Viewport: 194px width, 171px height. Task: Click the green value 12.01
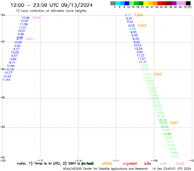point(175,156)
